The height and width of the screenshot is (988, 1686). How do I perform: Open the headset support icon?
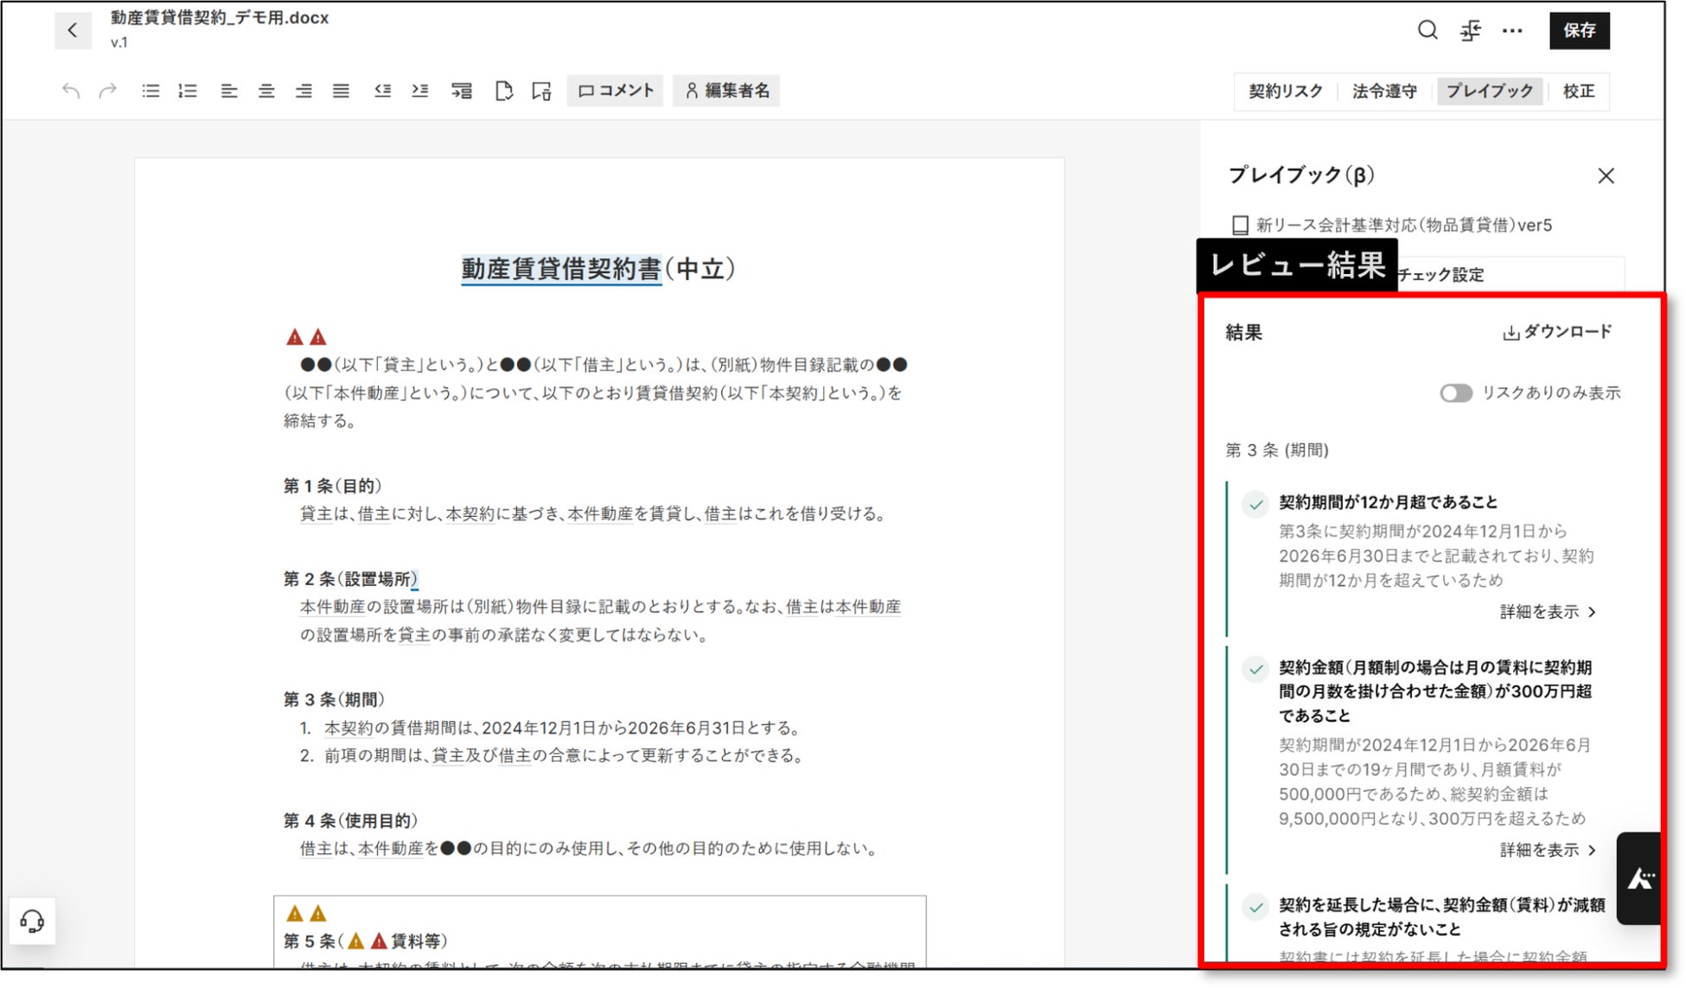click(32, 921)
